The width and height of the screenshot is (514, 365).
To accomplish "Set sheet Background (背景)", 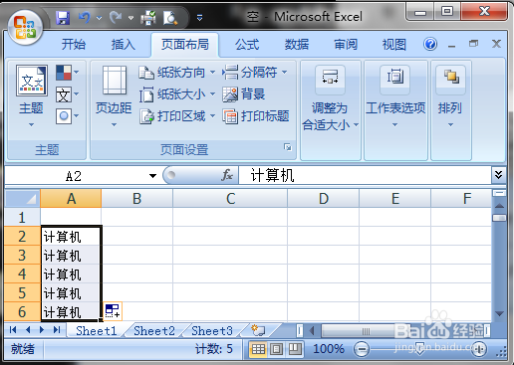I will tap(244, 94).
